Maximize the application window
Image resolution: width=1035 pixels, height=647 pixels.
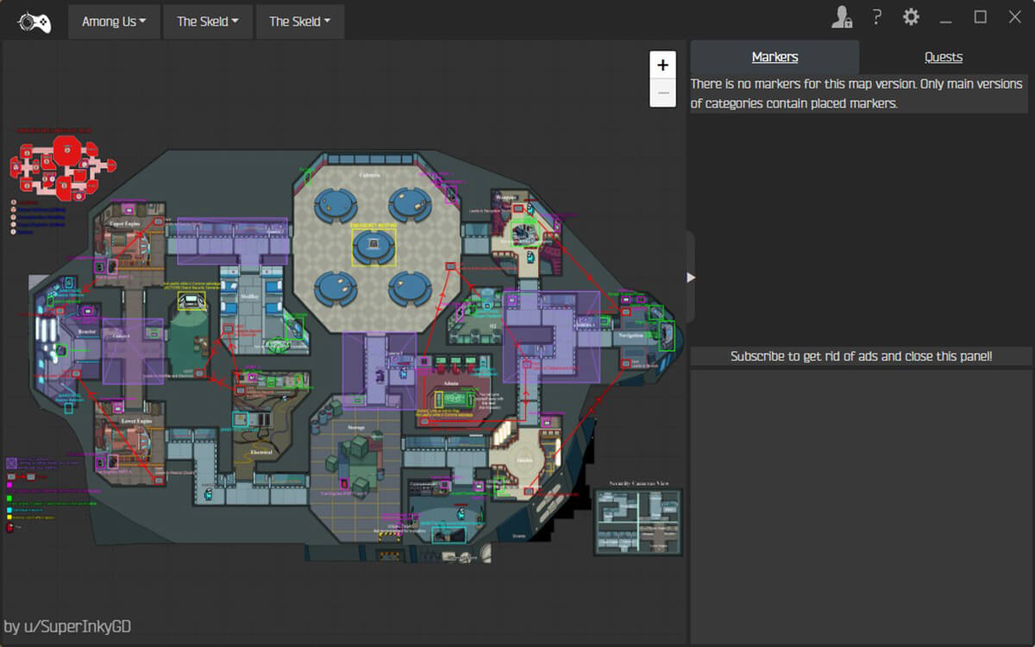981,17
